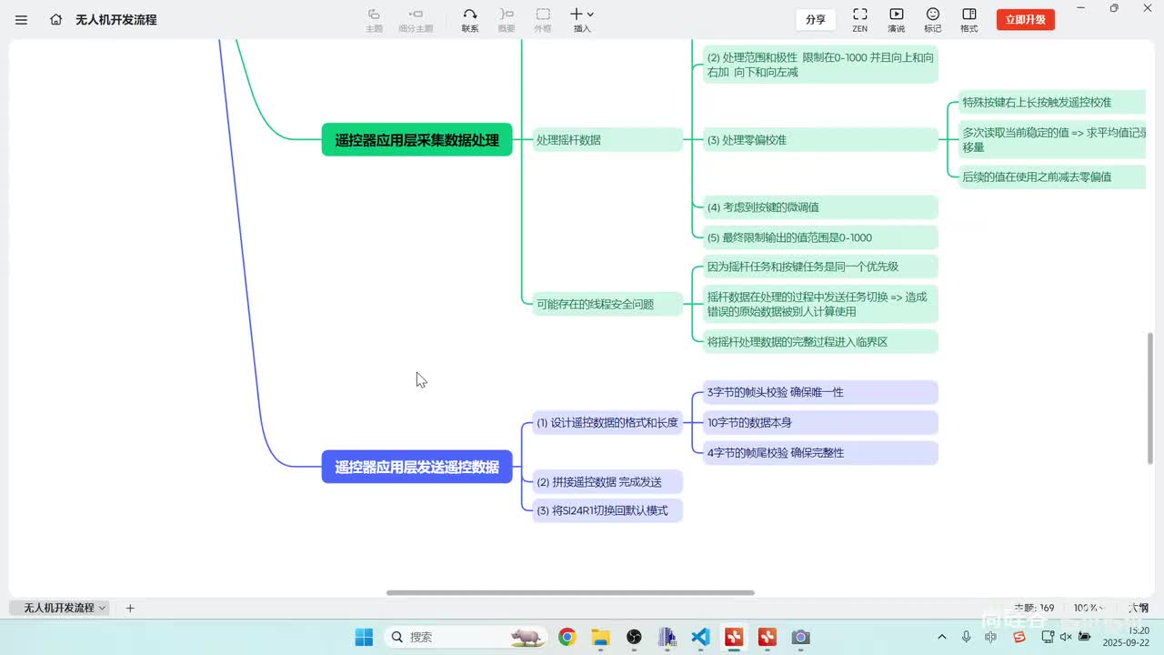The height and width of the screenshot is (655, 1164).
Task: Add a new sheet with plus button
Action: pos(130,608)
